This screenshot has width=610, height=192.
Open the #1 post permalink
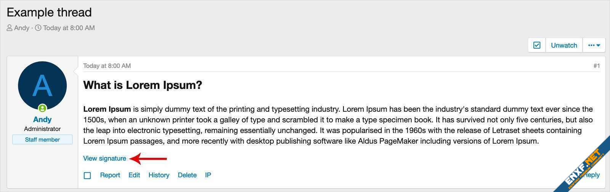pyautogui.click(x=596, y=66)
